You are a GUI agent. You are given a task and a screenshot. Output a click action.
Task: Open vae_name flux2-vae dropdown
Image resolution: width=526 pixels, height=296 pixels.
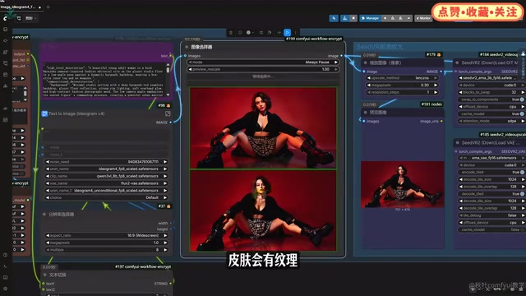point(106,183)
